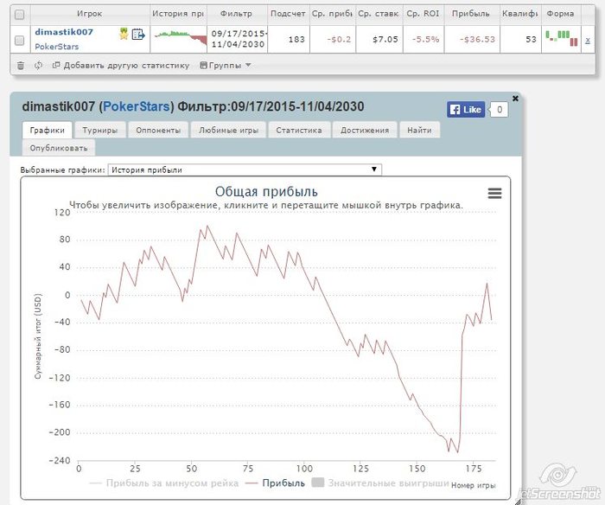Switch to the Турниры tab

point(100,130)
